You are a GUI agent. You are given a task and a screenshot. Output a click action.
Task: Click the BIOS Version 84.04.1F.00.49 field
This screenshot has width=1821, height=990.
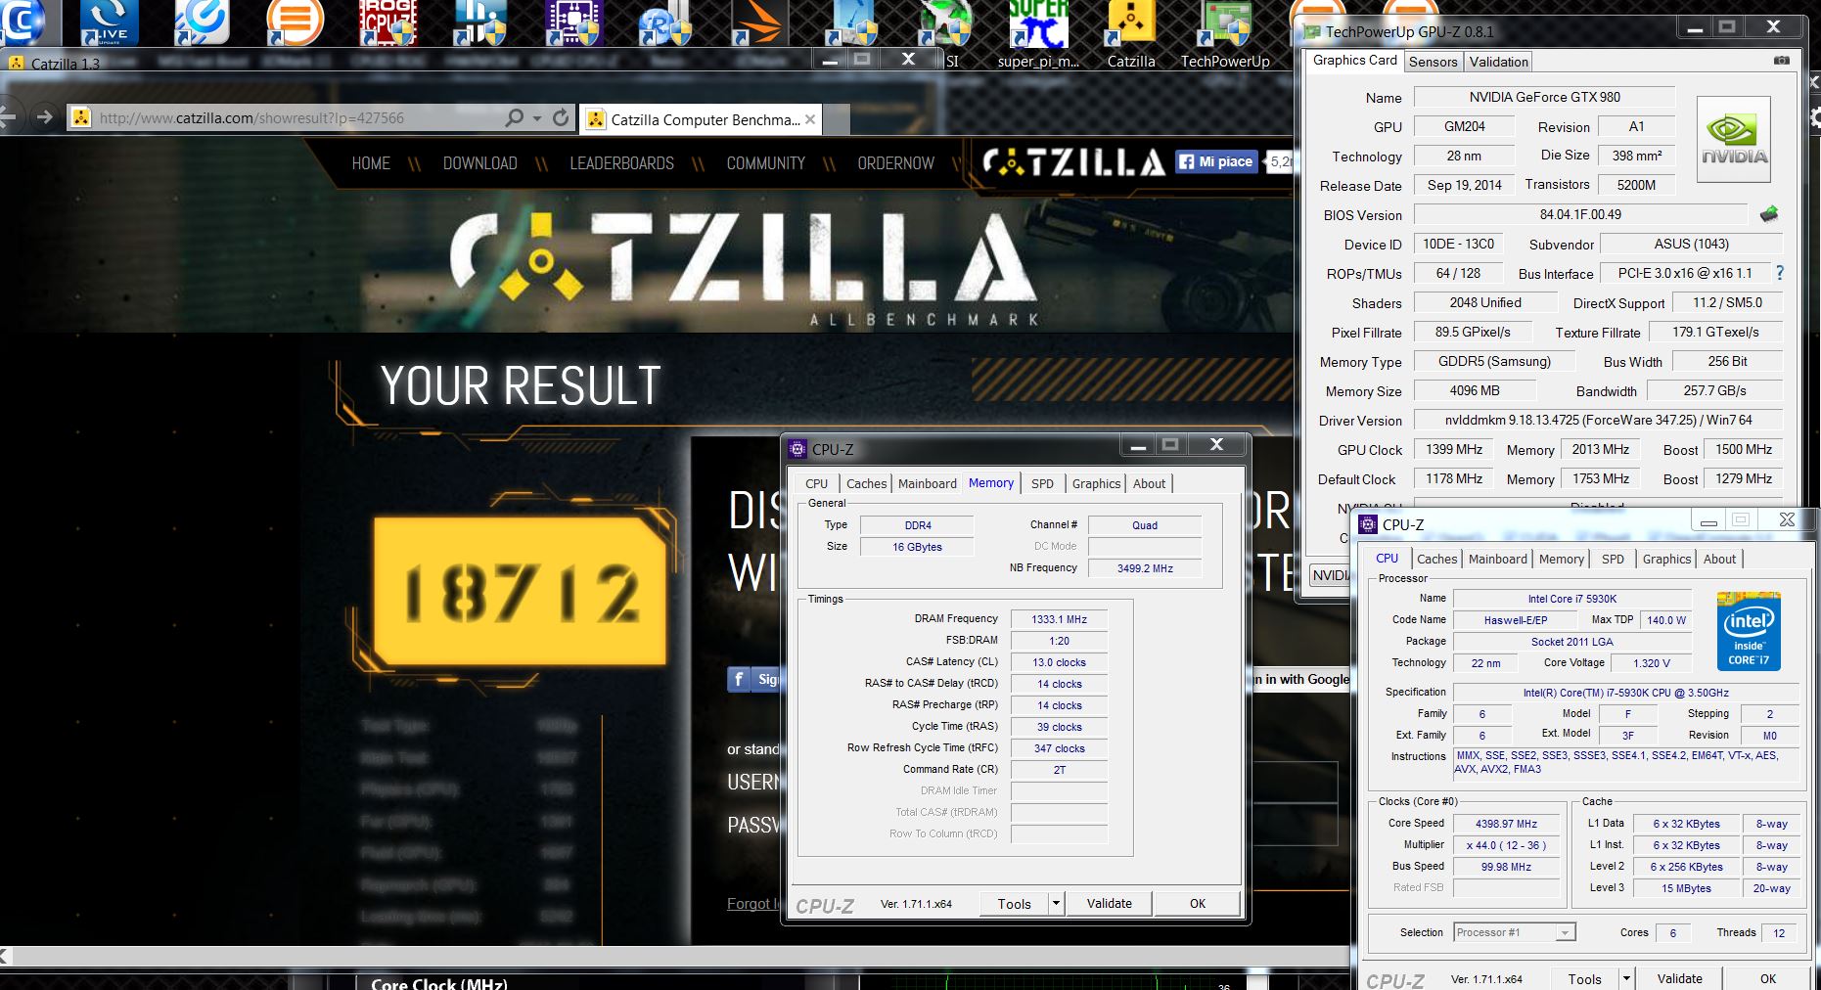[x=1580, y=214]
